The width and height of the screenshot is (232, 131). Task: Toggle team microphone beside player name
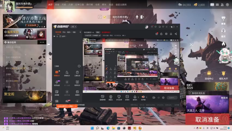(x=137, y=17)
